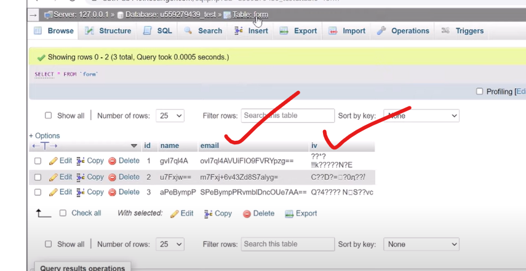
Task: Open the top Number of rows dropdown
Action: click(x=170, y=116)
